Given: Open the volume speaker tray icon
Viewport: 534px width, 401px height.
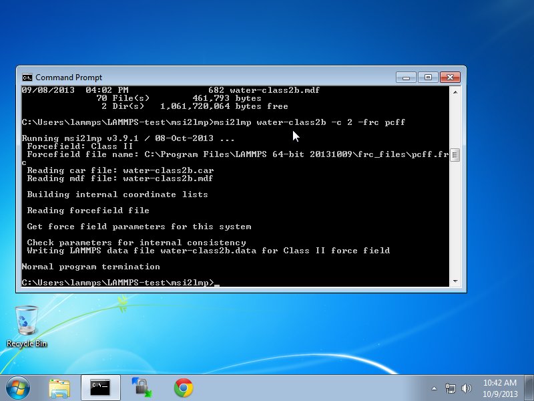Looking at the screenshot, I should (466, 388).
